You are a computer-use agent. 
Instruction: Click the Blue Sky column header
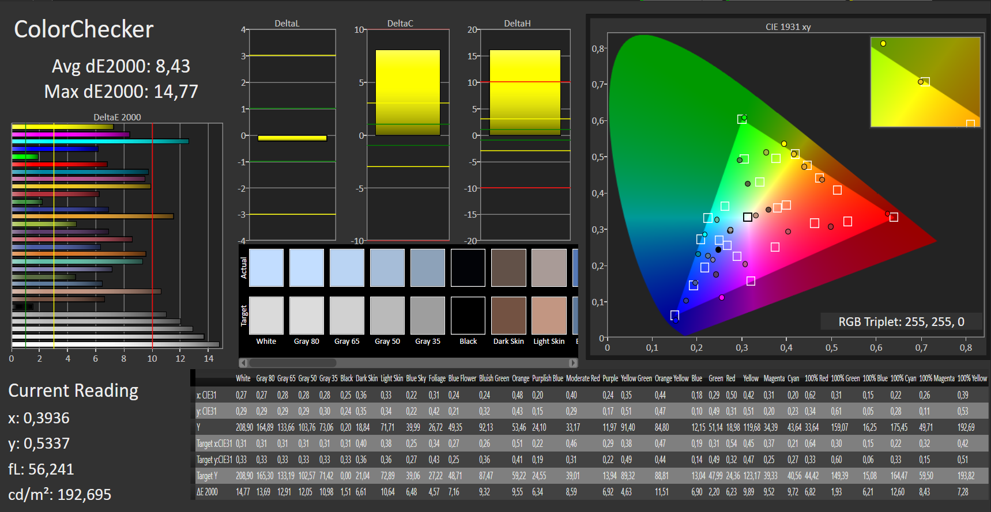416,378
